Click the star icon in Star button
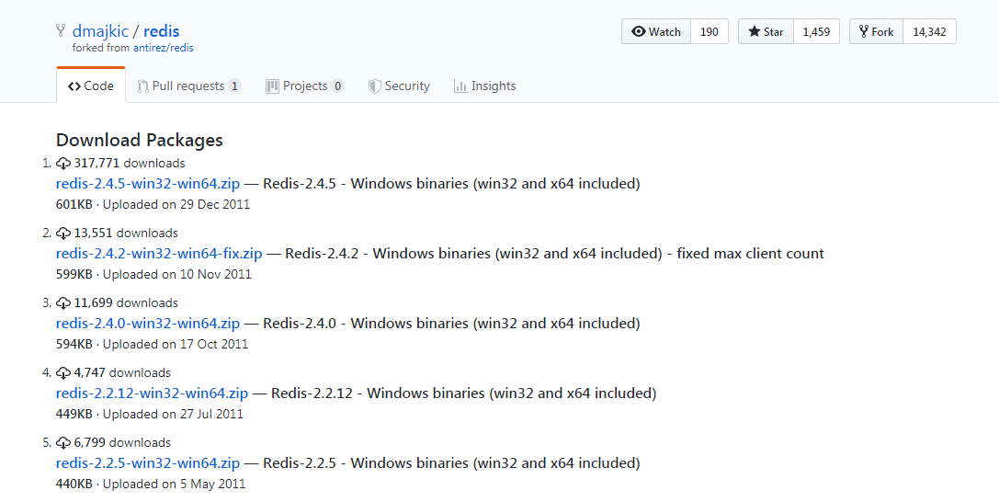This screenshot has height=502, width=999. click(755, 31)
